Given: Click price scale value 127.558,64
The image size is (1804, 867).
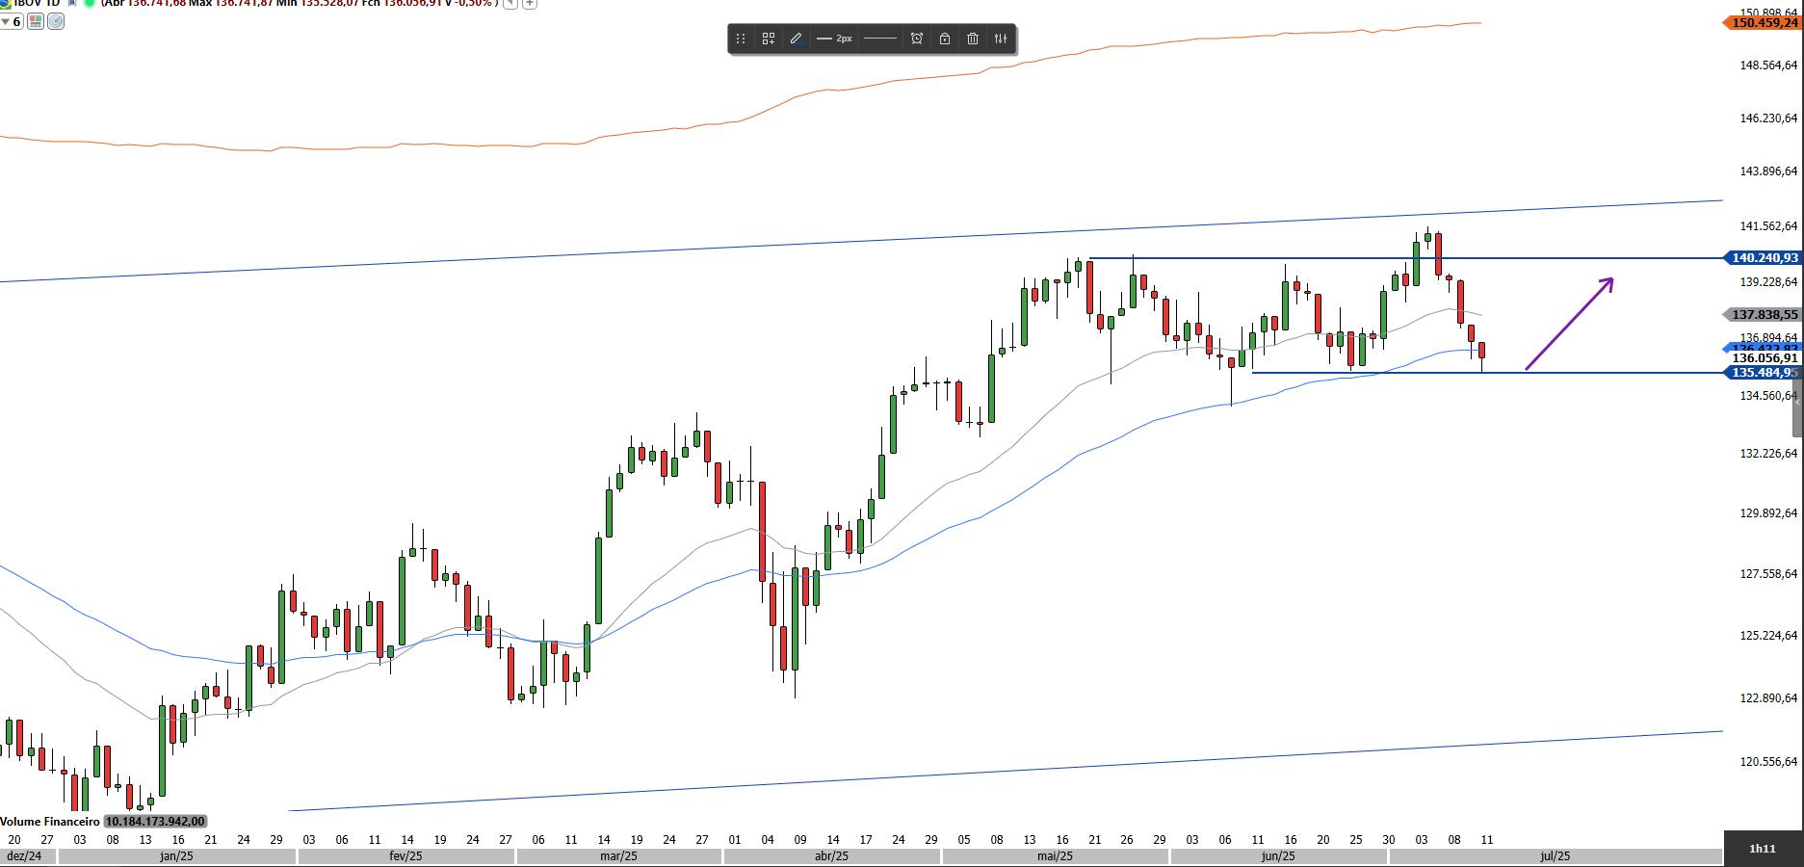Looking at the screenshot, I should (1767, 574).
